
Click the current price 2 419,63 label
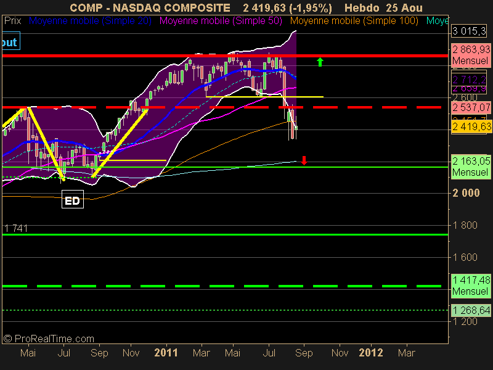(471, 127)
